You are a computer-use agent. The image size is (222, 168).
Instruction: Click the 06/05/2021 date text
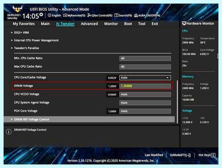click(14, 15)
